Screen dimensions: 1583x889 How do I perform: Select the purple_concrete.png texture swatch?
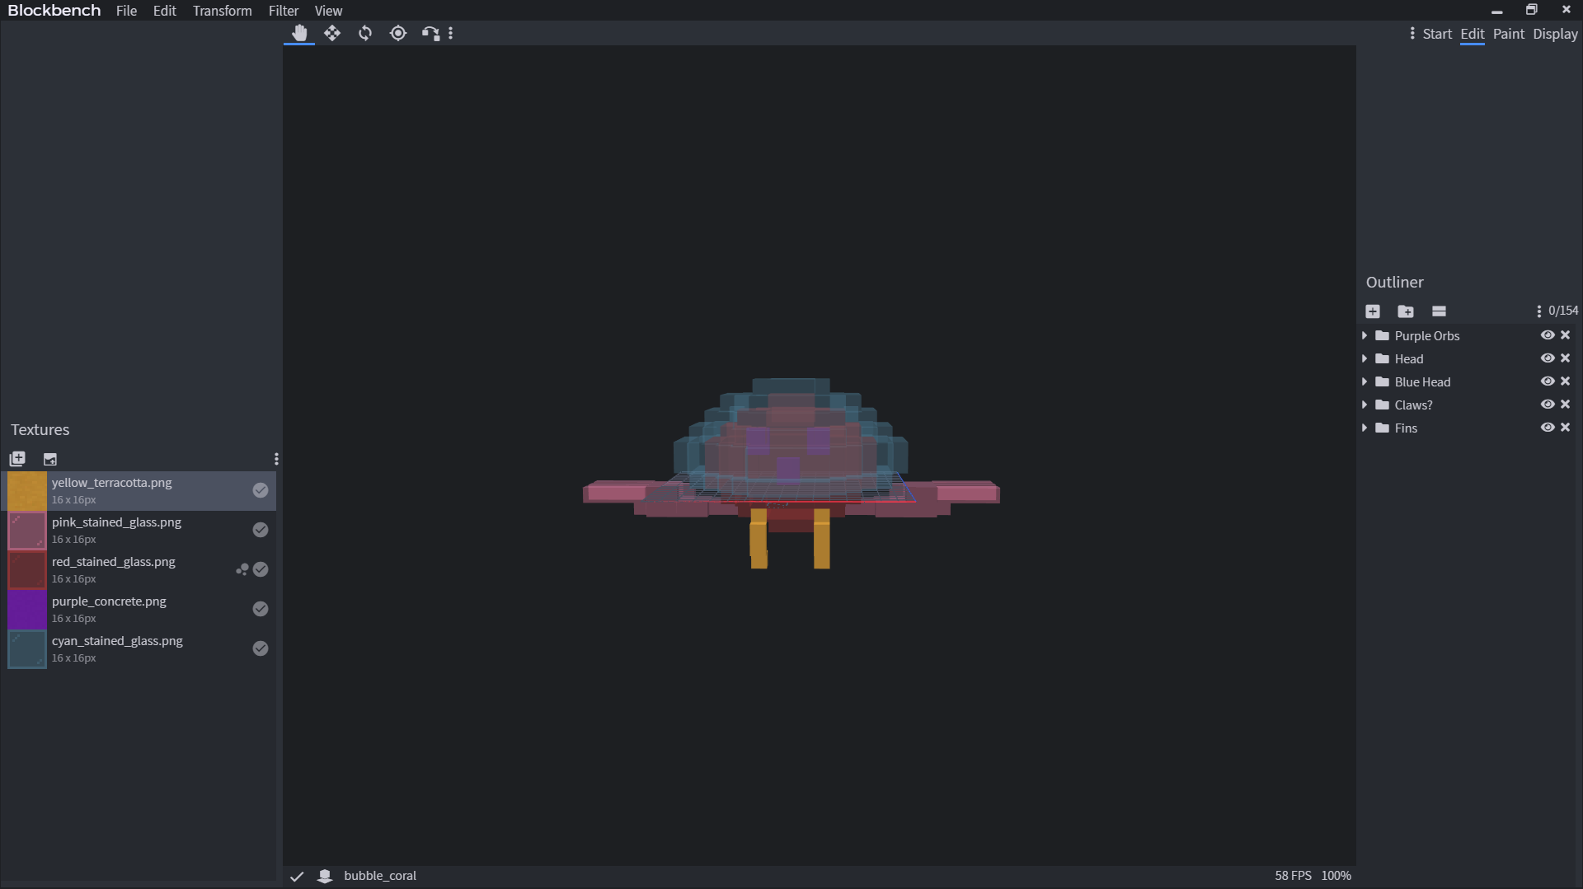[x=27, y=610]
